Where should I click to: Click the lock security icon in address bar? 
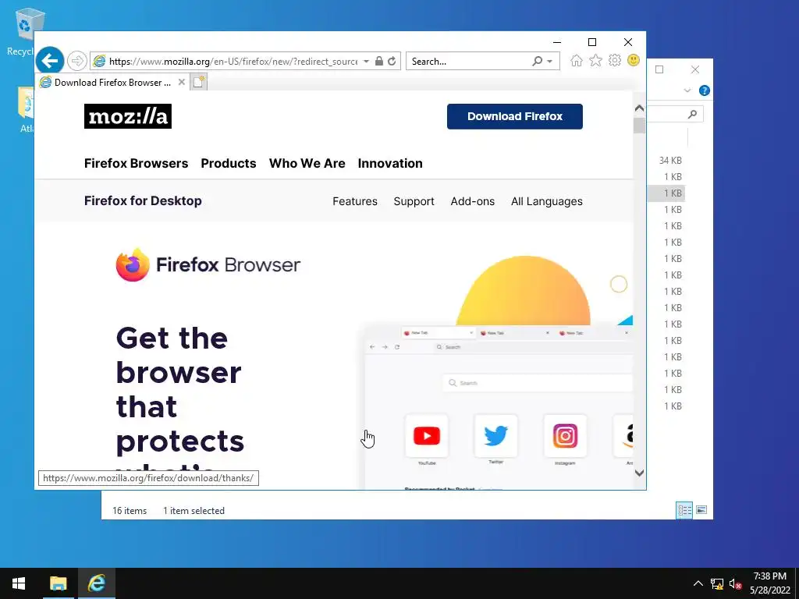coord(378,61)
